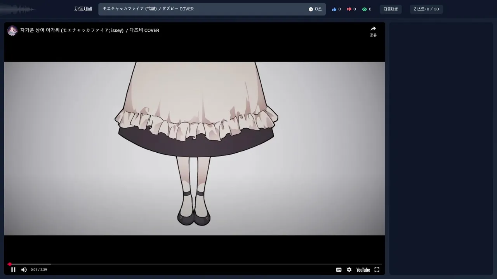
Task: Click the green eye views icon
Action: coord(364,9)
